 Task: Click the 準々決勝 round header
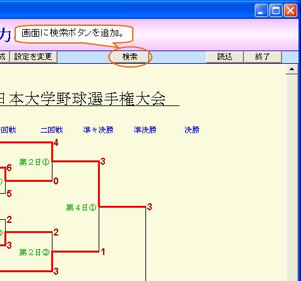[98, 130]
